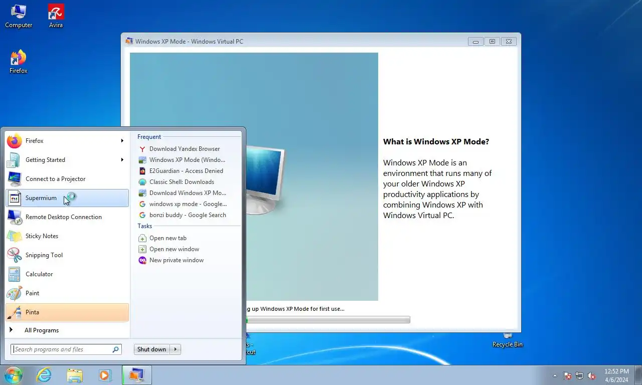The height and width of the screenshot is (385, 642).
Task: Click the Recycle Bin desktop icon
Action: click(508, 341)
